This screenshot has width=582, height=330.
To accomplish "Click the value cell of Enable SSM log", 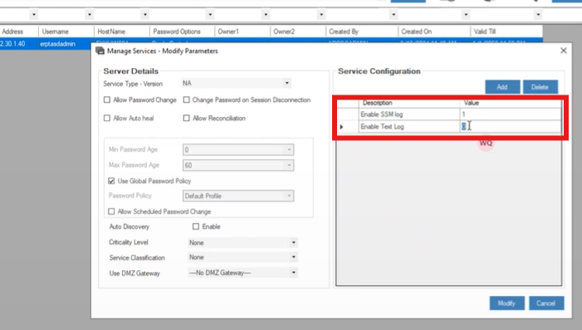I will click(511, 114).
